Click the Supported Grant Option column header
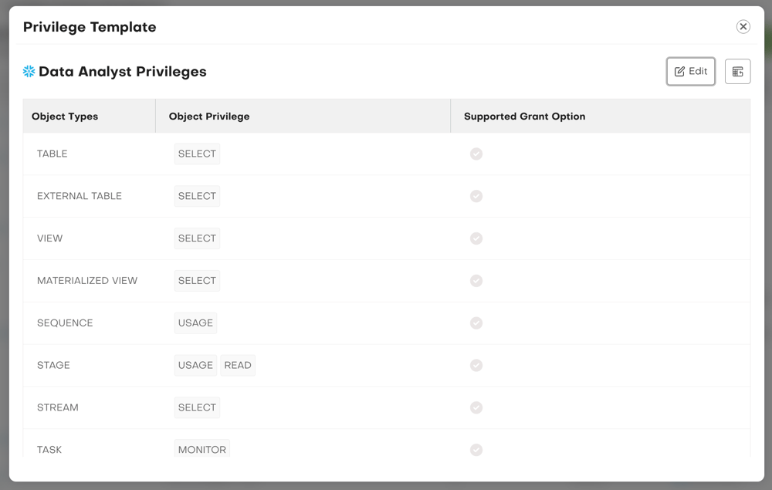772x490 pixels. (524, 117)
